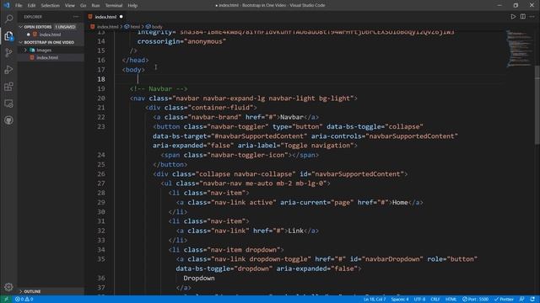This screenshot has width=540, height=303.
Task: Open the GitHub view in activity bar
Action: pyautogui.click(x=9, y=120)
